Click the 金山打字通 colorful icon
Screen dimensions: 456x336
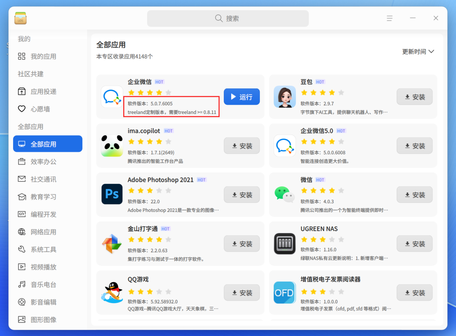click(x=112, y=244)
